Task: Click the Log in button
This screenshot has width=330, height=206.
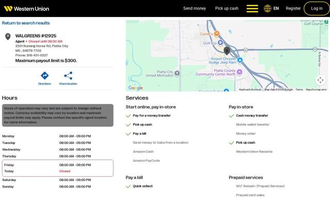Action: tap(317, 8)
